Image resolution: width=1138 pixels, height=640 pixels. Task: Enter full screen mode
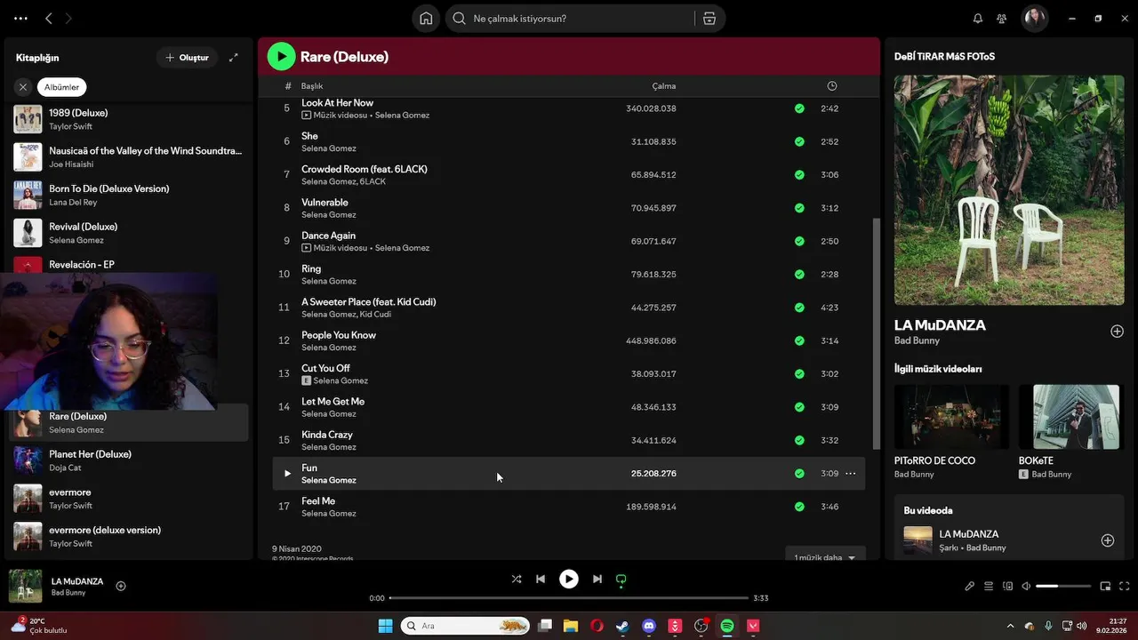tap(1125, 587)
